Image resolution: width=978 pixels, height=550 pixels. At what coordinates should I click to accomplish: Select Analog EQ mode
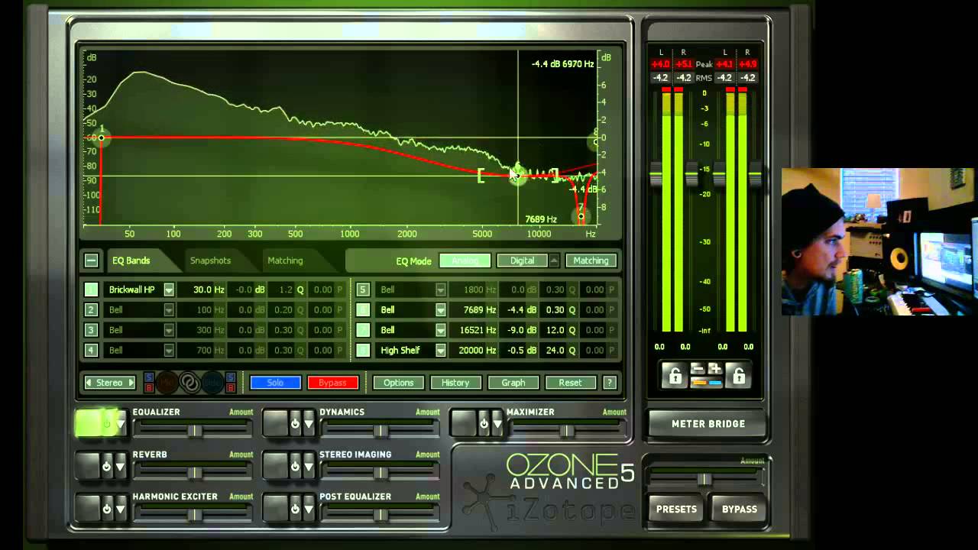[x=465, y=260]
